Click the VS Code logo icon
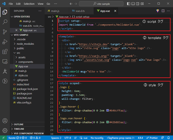This screenshot has width=173, height=140. [4, 4]
